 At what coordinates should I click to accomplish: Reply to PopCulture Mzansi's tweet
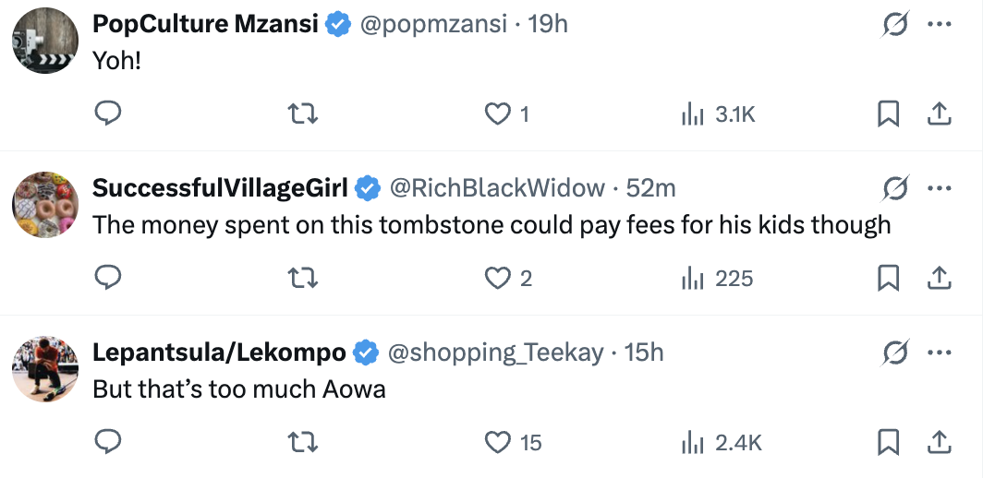(x=109, y=114)
